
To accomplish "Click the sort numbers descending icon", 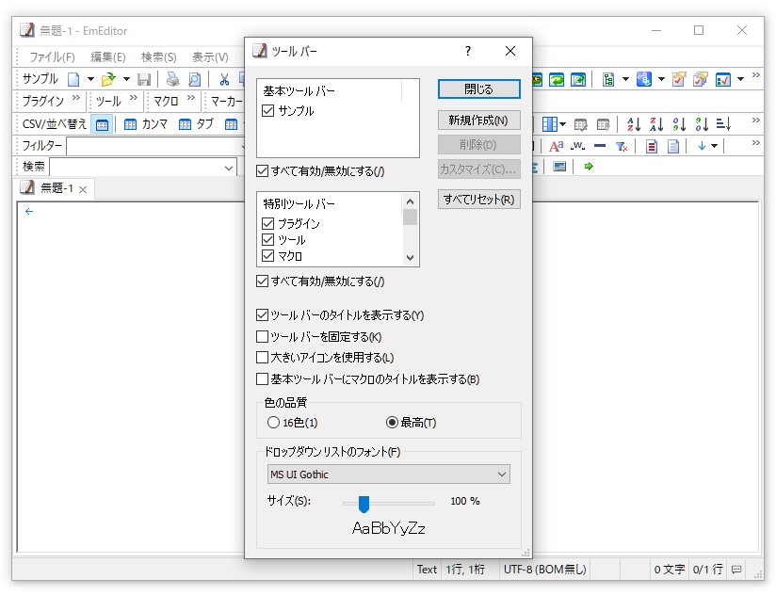I will [x=702, y=124].
